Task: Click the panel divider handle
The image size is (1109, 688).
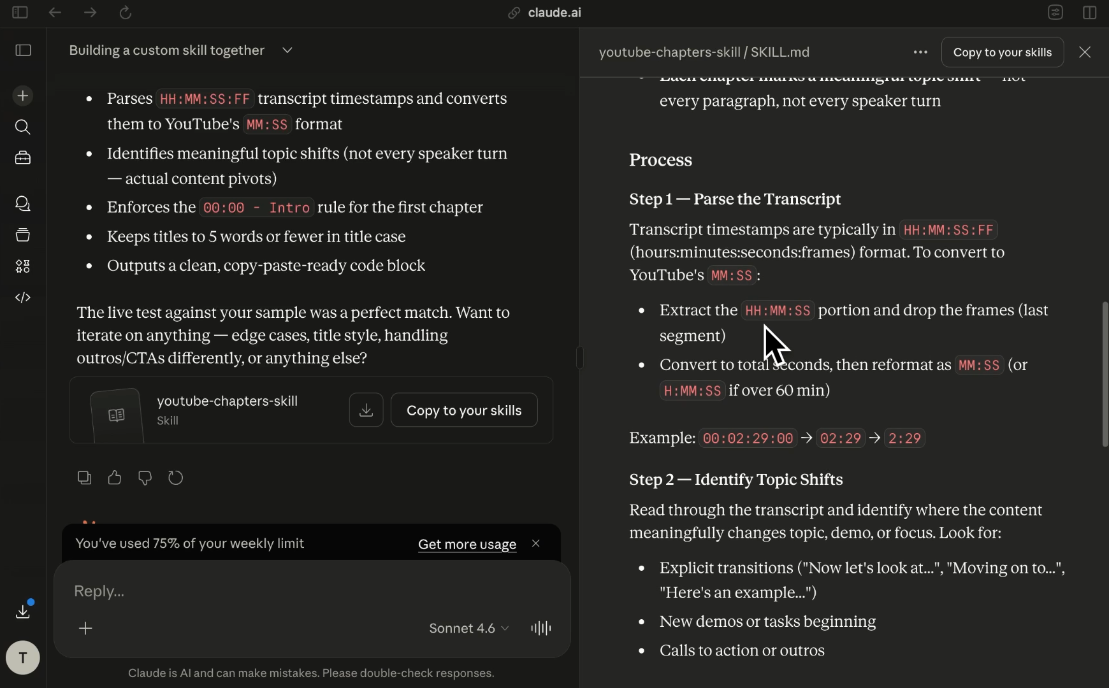Action: pos(579,358)
